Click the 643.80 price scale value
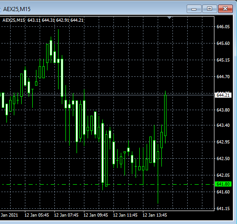This screenshot has height=224, width=237. (223, 110)
